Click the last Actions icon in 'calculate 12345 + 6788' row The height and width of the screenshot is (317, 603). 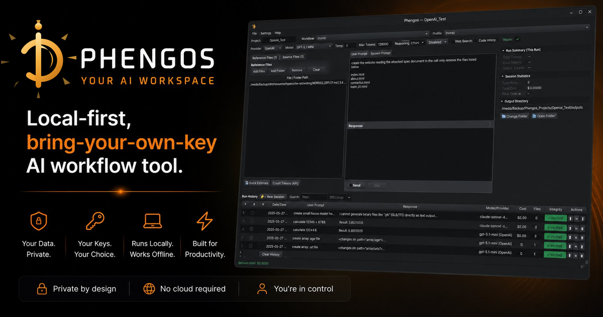582,228
